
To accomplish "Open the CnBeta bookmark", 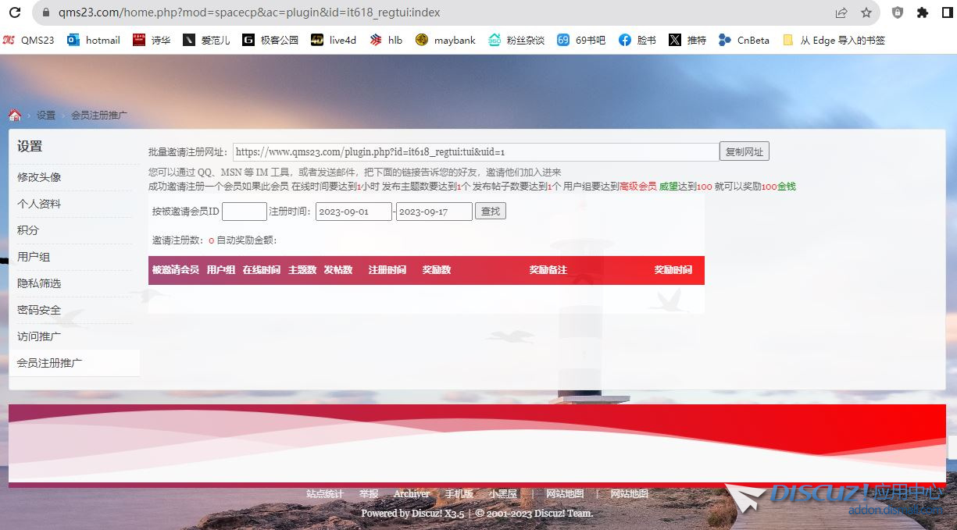I will coord(744,40).
